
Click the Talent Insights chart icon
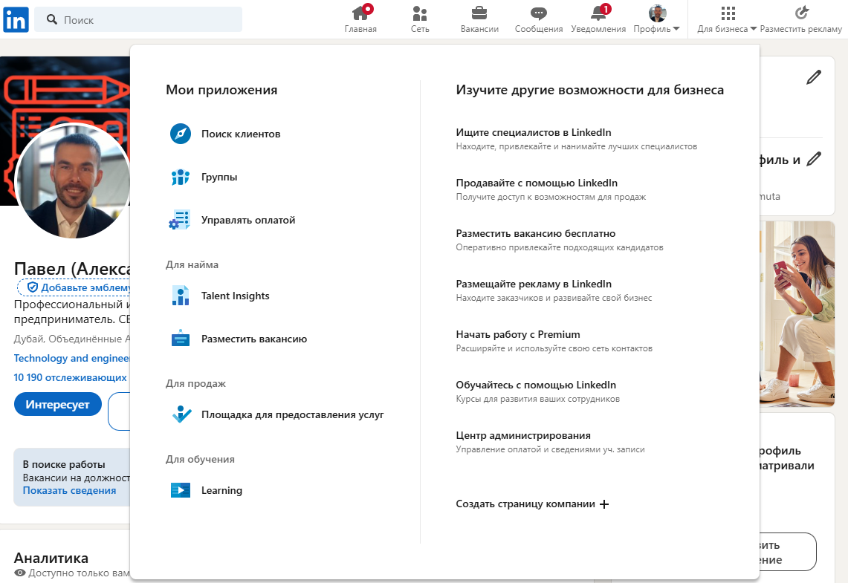[x=181, y=296]
